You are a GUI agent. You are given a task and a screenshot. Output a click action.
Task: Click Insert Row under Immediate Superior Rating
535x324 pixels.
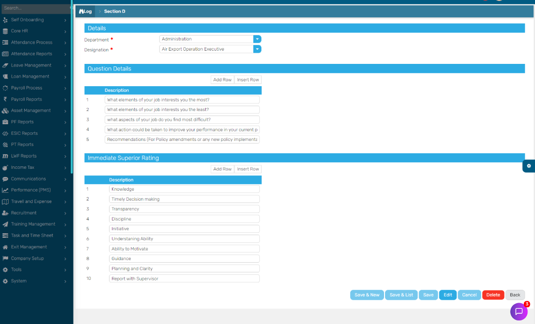point(248,169)
